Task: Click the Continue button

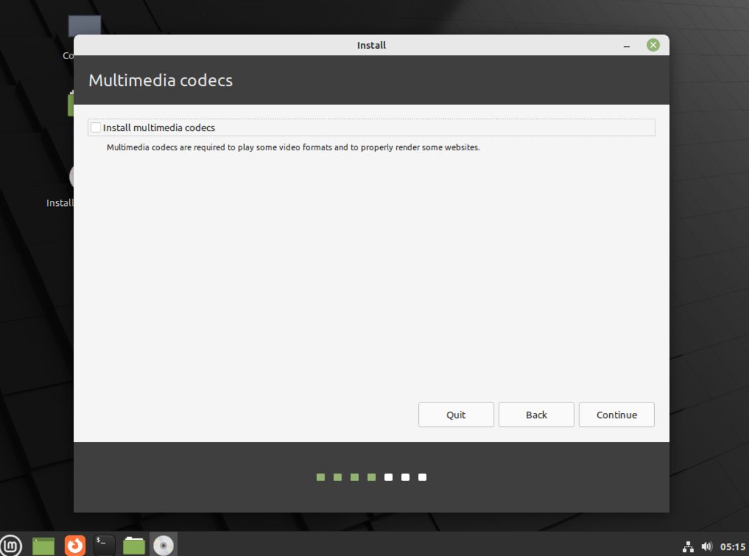Action: (x=616, y=414)
